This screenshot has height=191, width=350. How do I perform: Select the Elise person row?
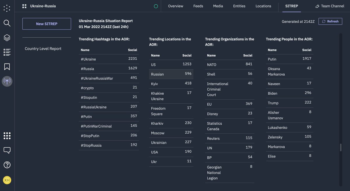(290, 156)
